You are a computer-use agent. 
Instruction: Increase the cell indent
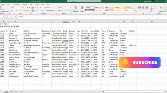point(43,11)
